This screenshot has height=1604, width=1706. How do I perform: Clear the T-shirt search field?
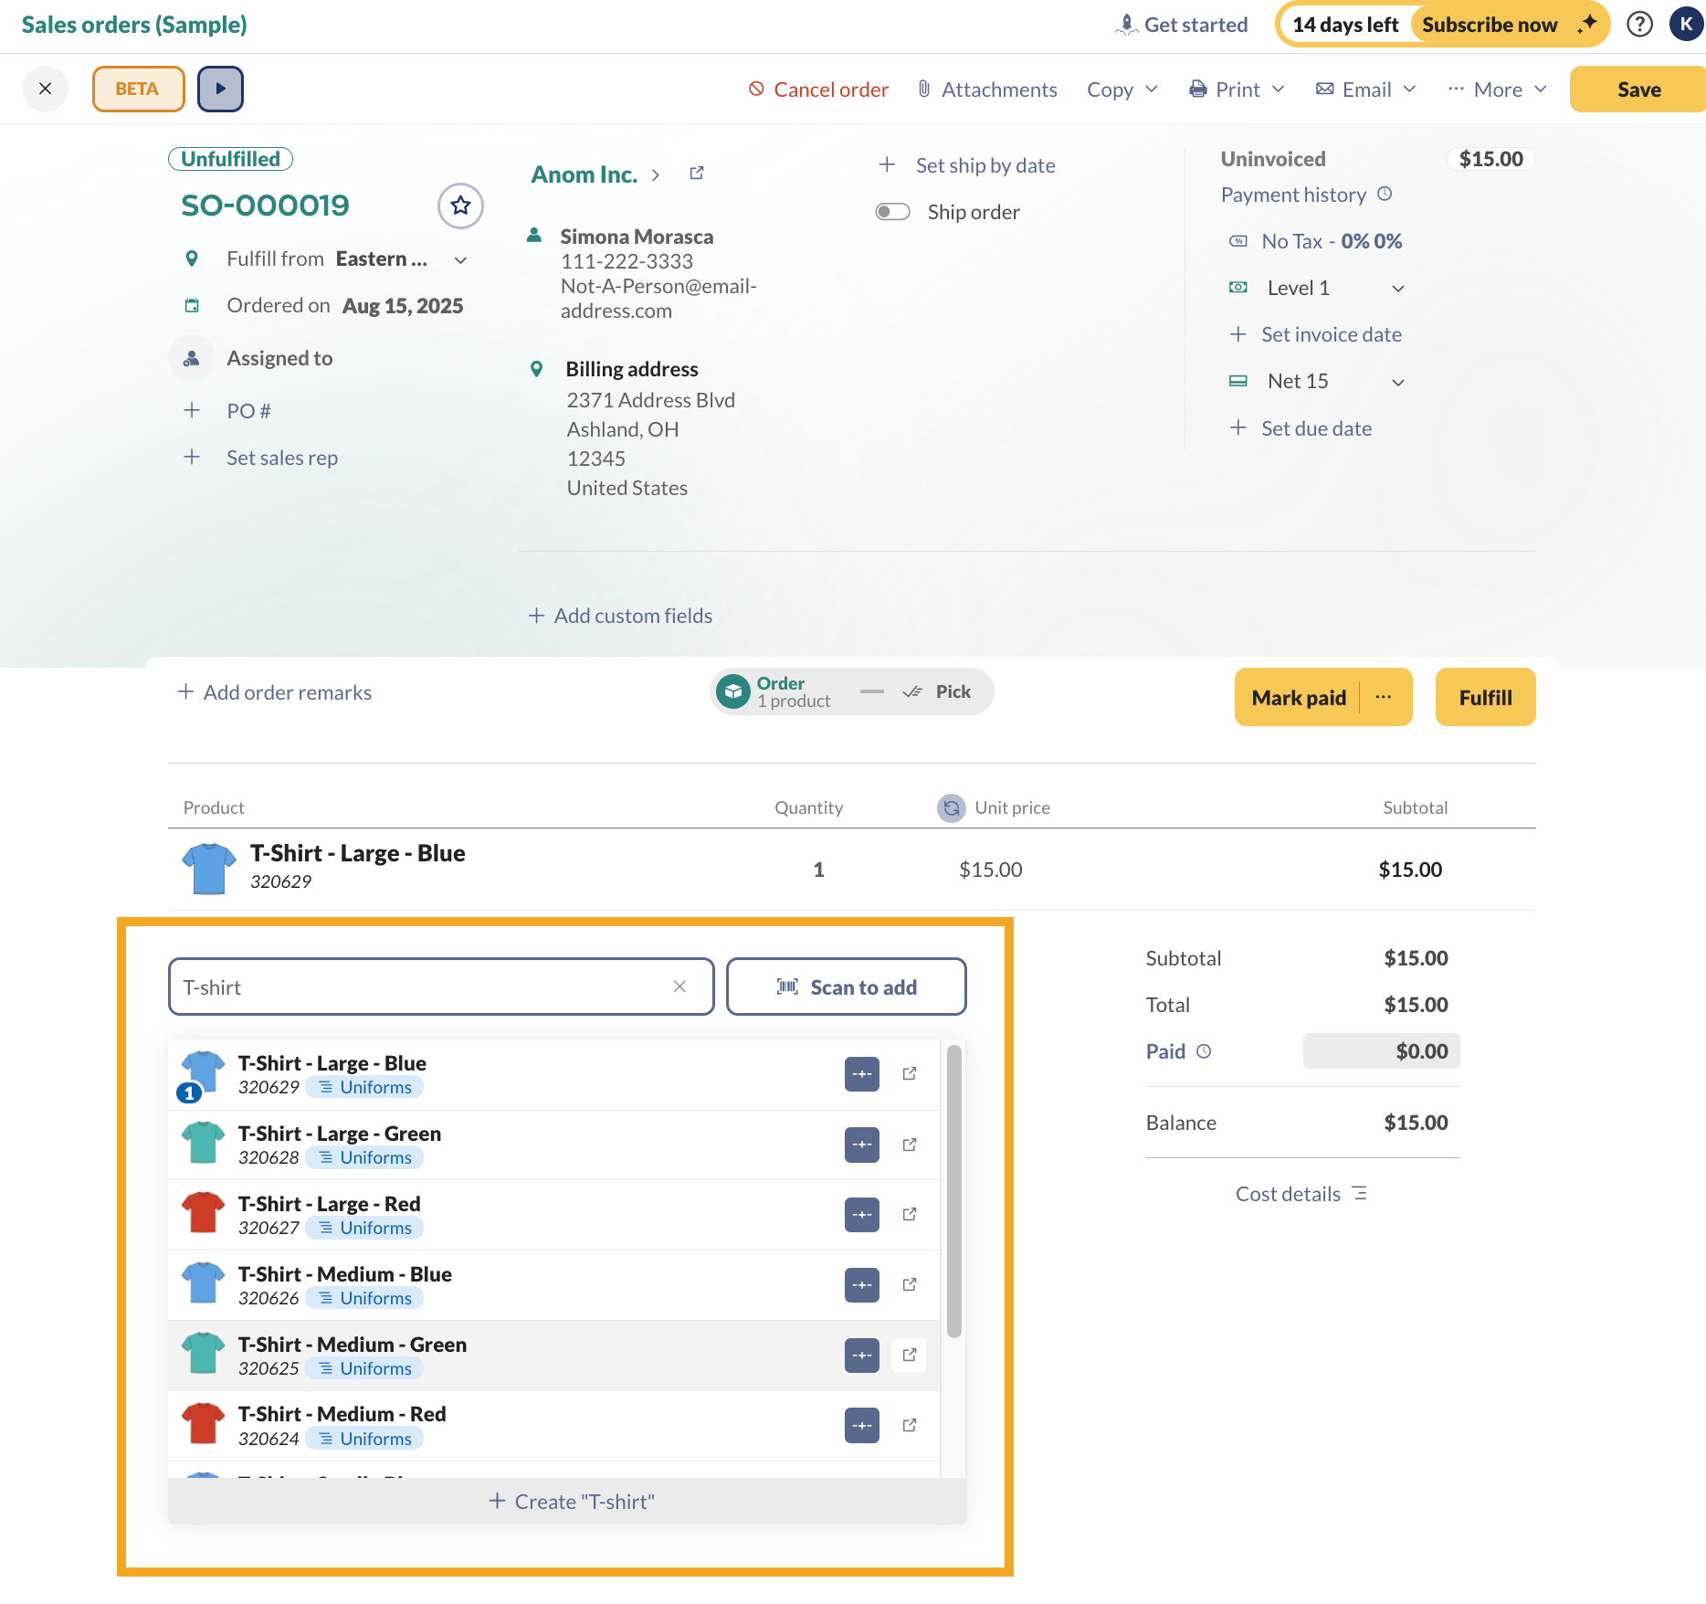tap(679, 987)
